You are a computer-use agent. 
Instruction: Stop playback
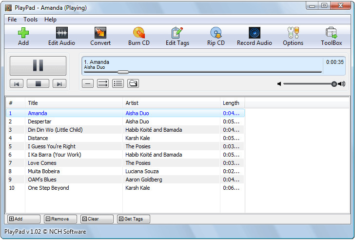point(38,84)
